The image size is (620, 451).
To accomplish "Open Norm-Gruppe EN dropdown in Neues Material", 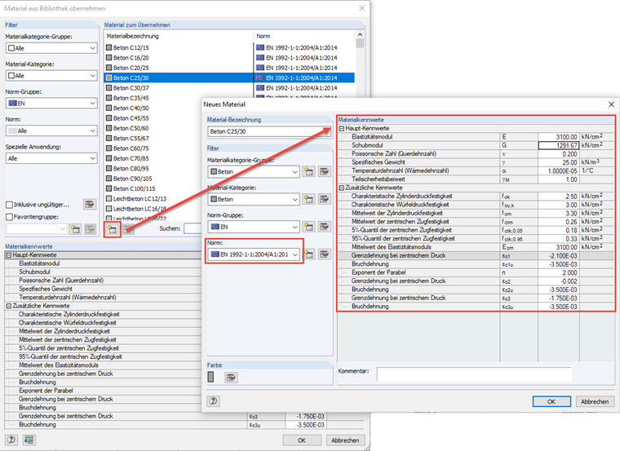I will coord(254,227).
